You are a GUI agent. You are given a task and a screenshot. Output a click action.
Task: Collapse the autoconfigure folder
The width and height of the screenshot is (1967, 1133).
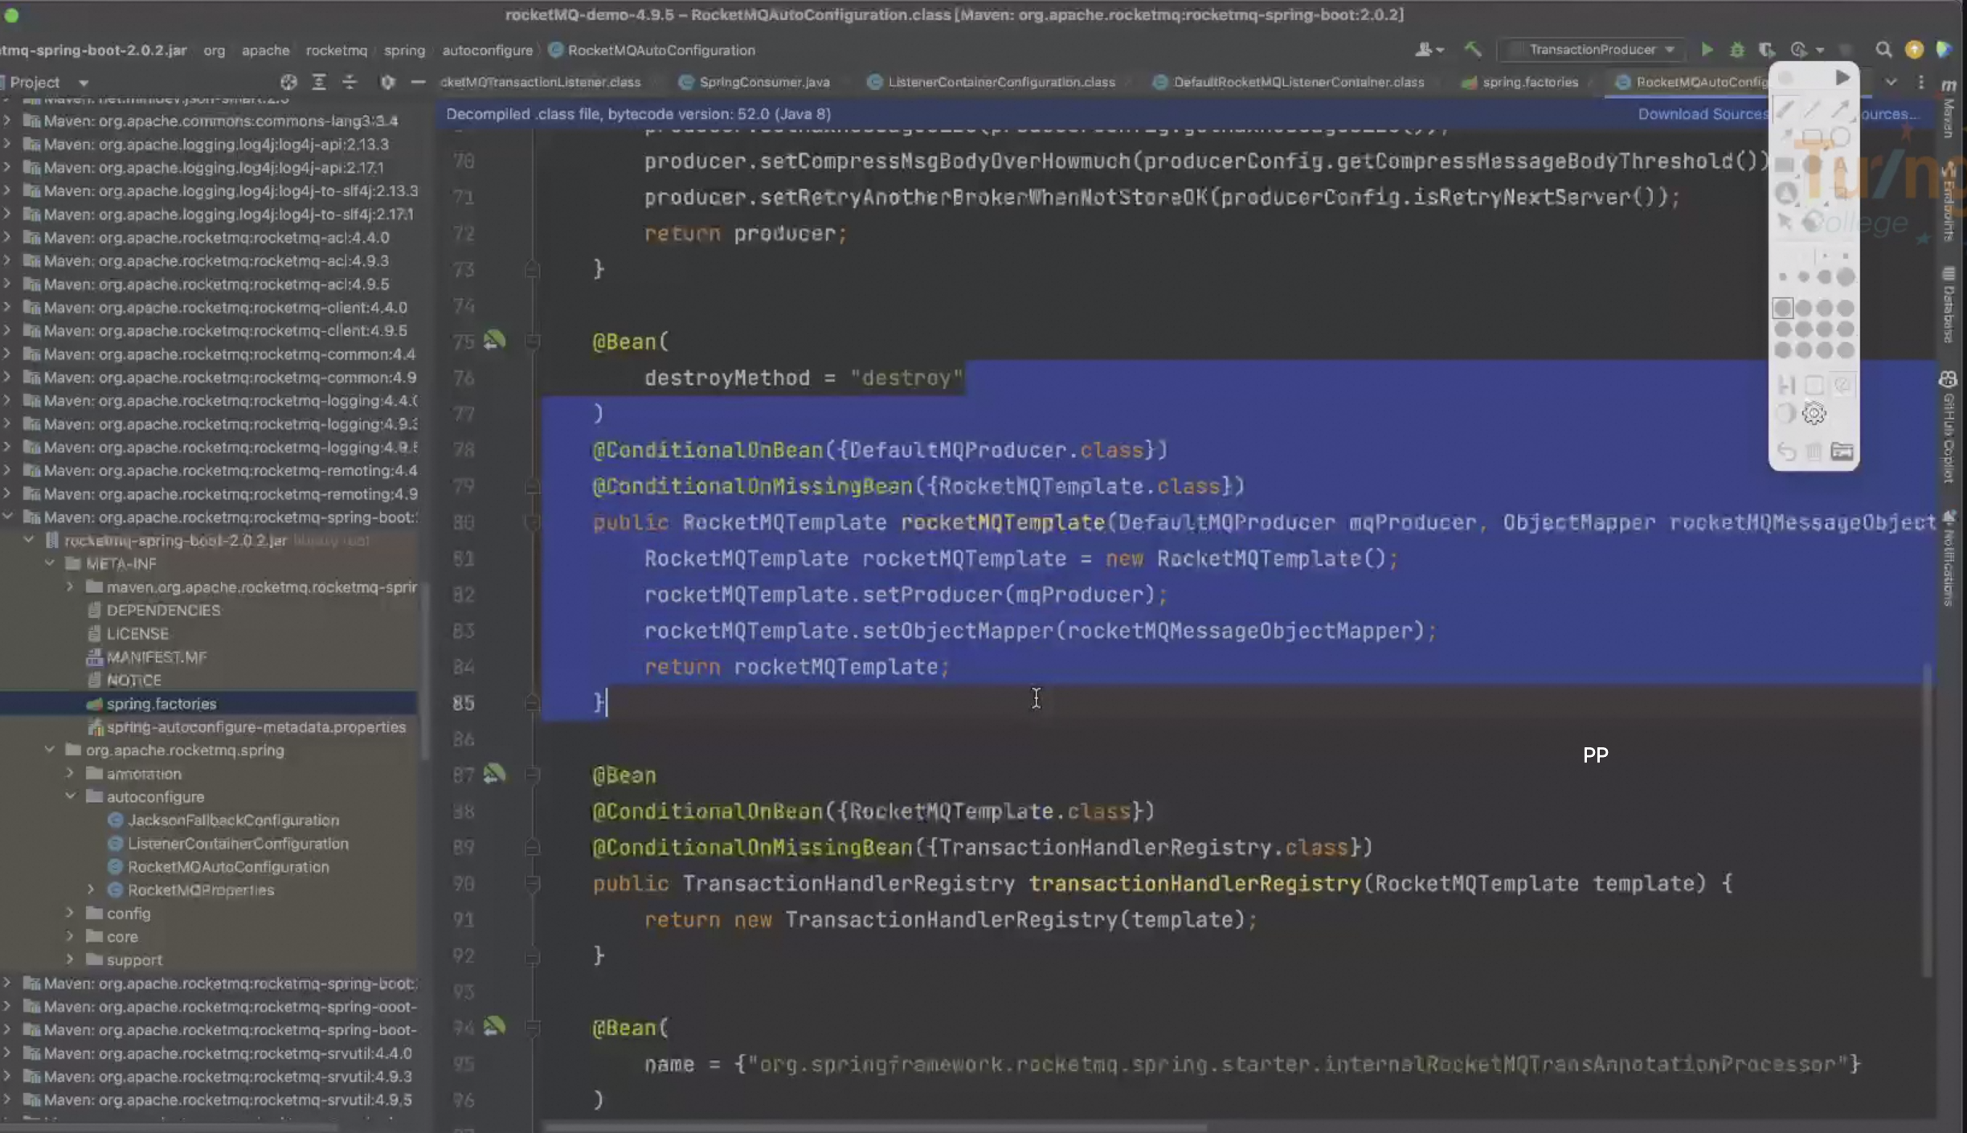[x=71, y=796]
